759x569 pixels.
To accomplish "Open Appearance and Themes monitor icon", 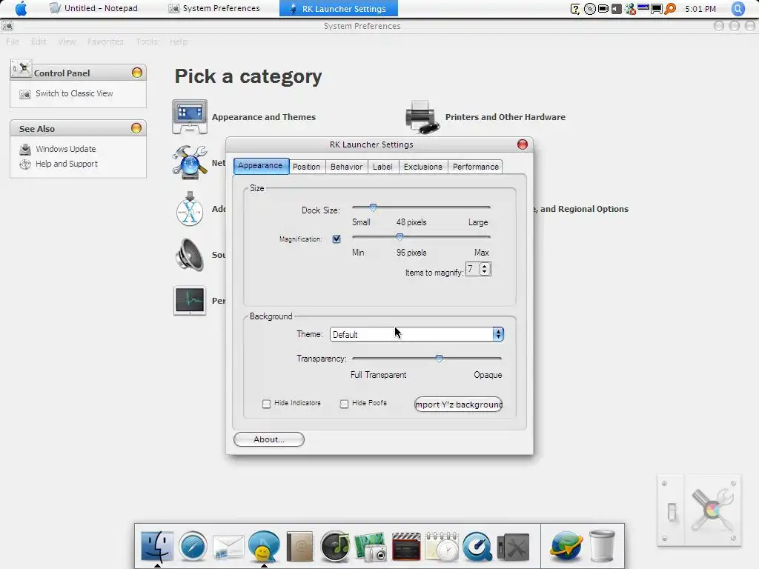I will [x=190, y=116].
